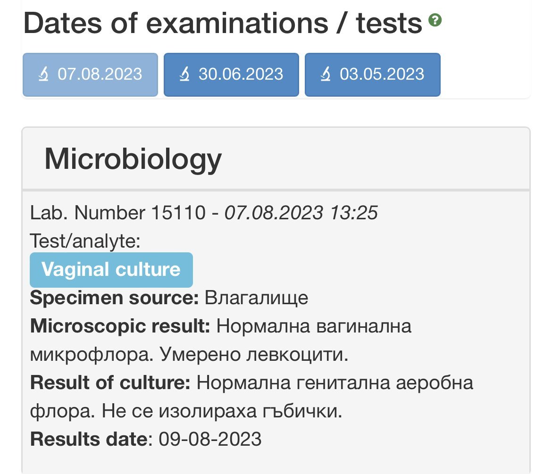Click the Results date 09-08-2023 line

146,439
